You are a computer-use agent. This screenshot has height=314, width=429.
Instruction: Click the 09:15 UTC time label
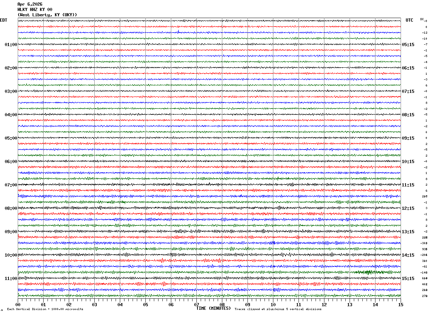point(408,138)
